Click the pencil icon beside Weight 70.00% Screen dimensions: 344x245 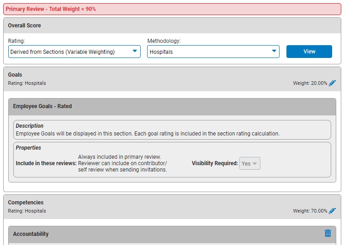coord(332,211)
